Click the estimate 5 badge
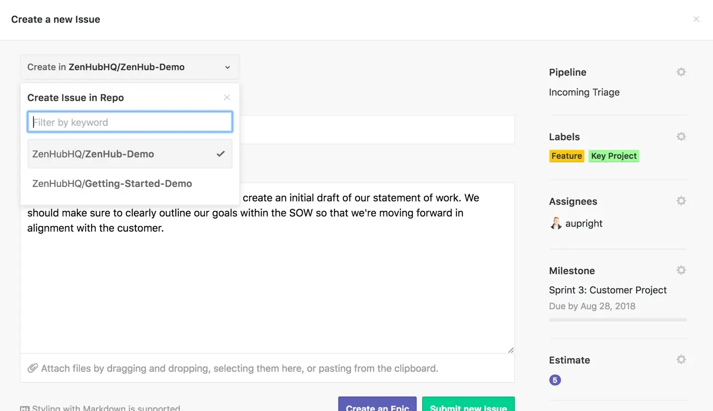 [x=555, y=380]
